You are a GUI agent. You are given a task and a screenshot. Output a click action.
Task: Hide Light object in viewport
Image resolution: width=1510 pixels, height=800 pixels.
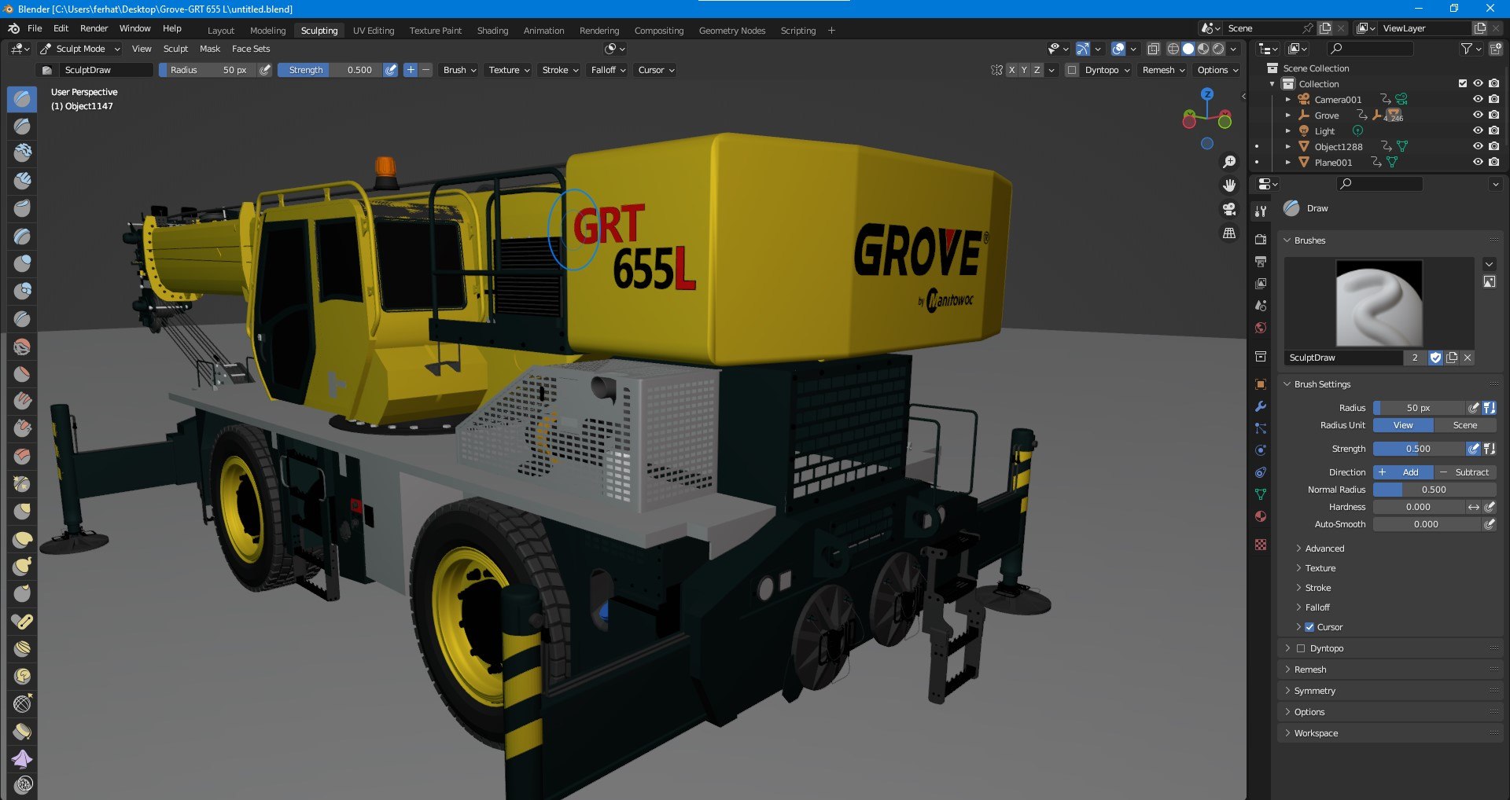(1478, 130)
